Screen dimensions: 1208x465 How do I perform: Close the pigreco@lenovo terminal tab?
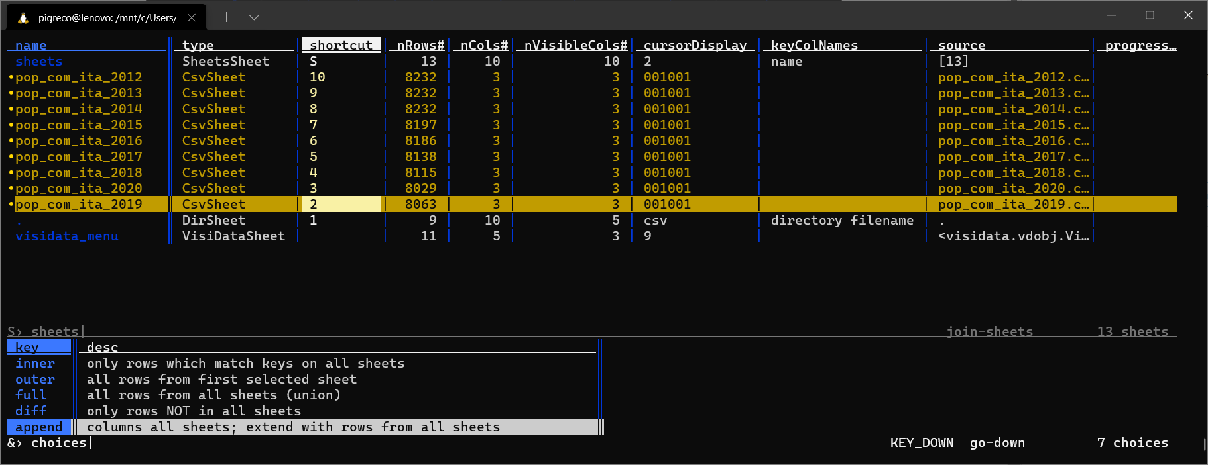[x=192, y=18]
